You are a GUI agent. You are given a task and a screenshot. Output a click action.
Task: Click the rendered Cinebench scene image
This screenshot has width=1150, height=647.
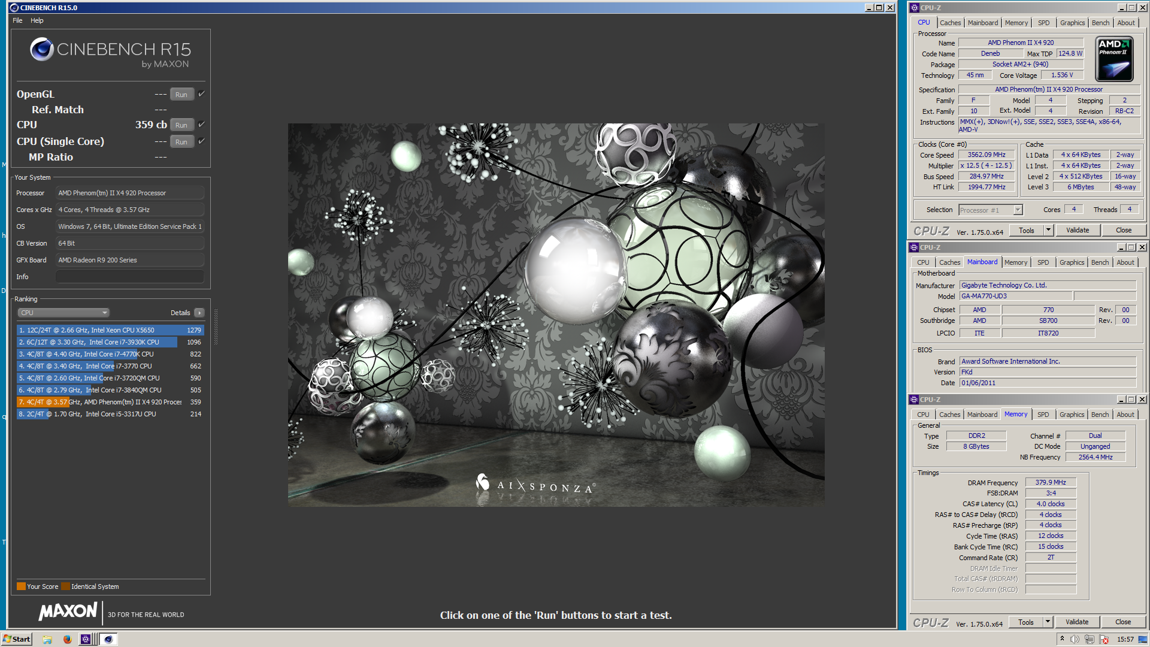[556, 315]
